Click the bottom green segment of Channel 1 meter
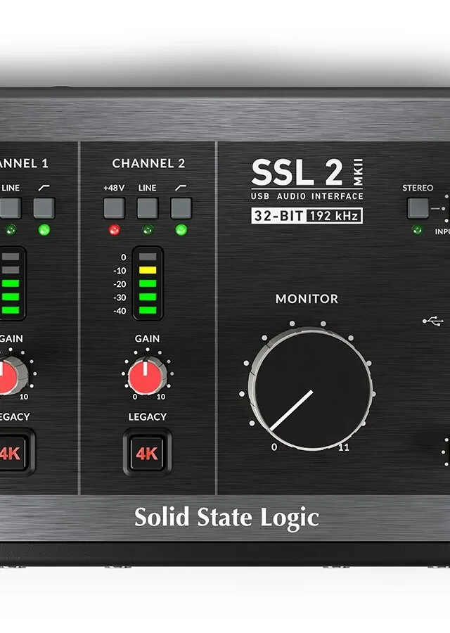 click(11, 310)
